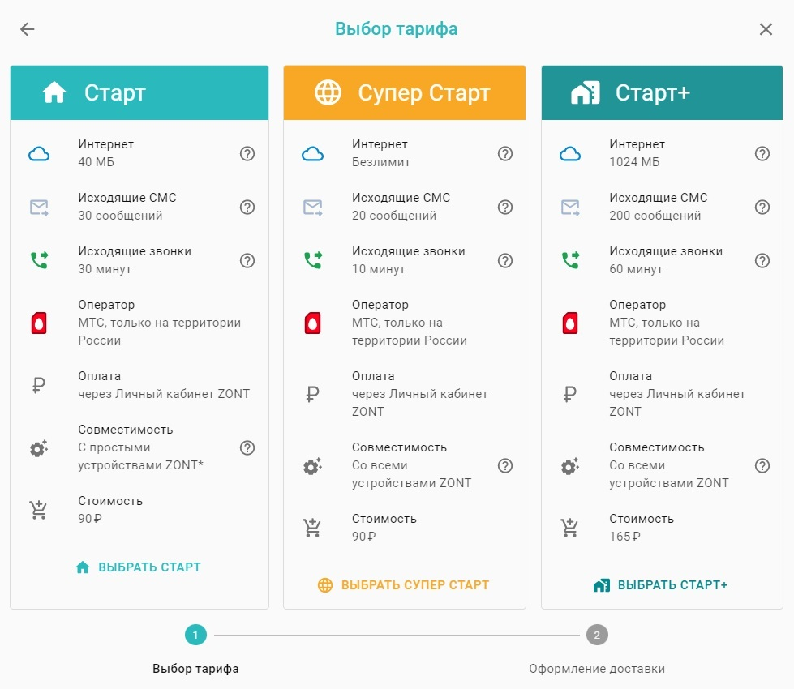
Task: Open outgoing SMS help in Супер Старт
Action: pos(505,207)
